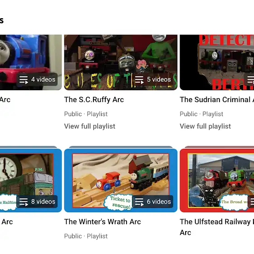Click the playlist icon on the 8 videos badge

pyautogui.click(x=24, y=202)
